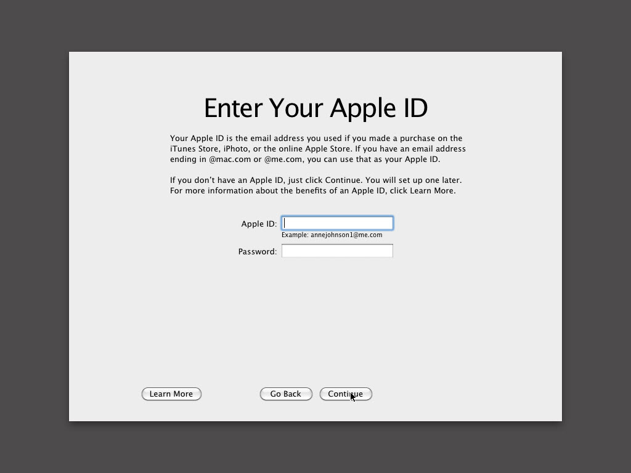
Task: Click the paragraph starting 'If you don't have an Apple ID'
Action: (315, 185)
